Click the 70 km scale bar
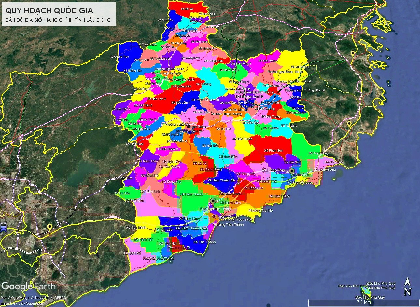The height and width of the screenshot is (307, 420). click(363, 302)
